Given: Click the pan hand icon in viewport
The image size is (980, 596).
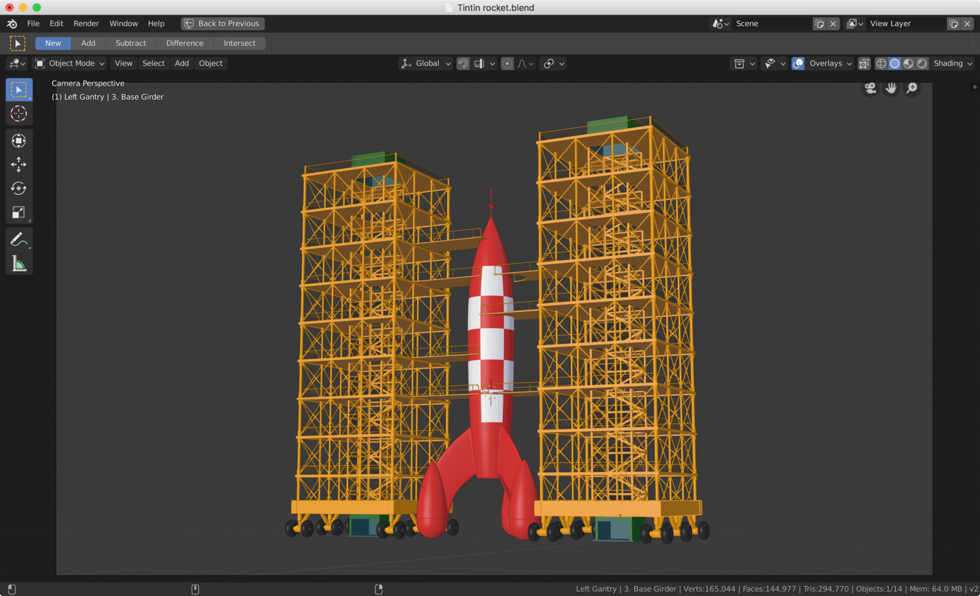Looking at the screenshot, I should 891,88.
